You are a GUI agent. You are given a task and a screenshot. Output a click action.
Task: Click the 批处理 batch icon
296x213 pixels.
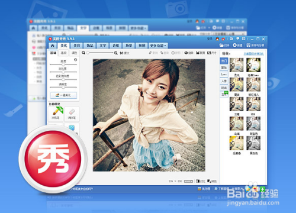(x=200, y=189)
